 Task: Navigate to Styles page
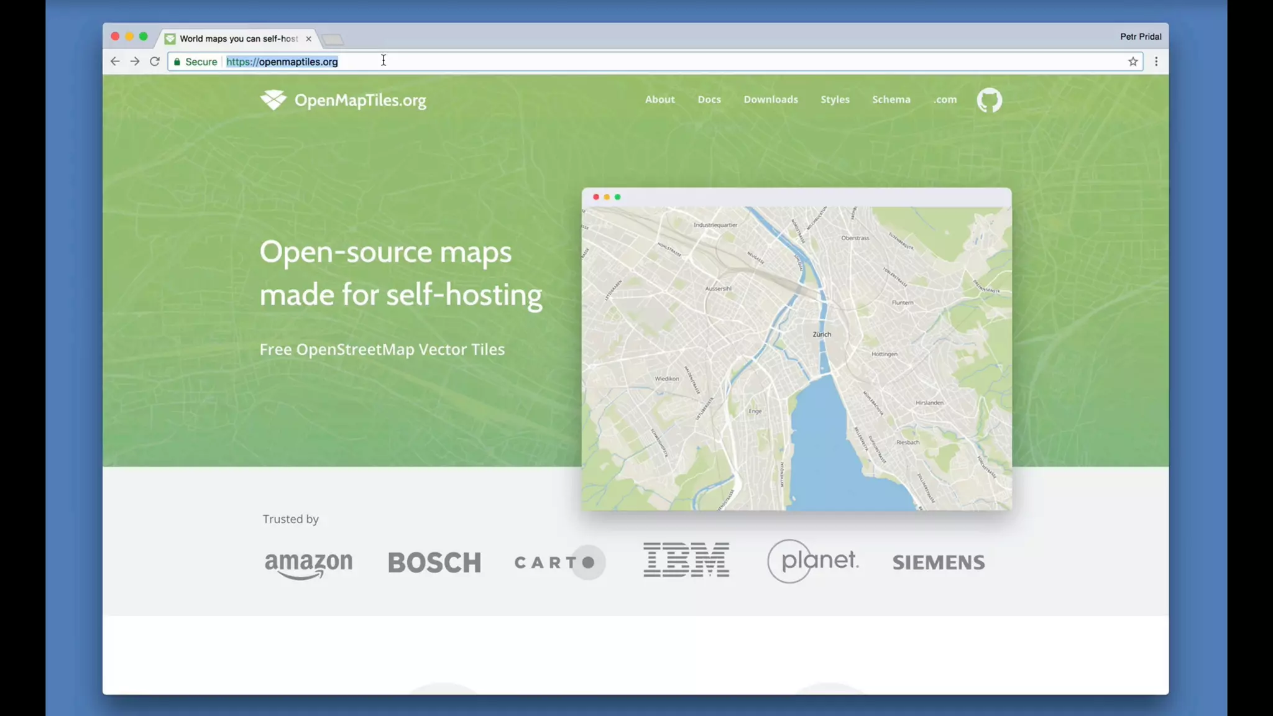[835, 99]
